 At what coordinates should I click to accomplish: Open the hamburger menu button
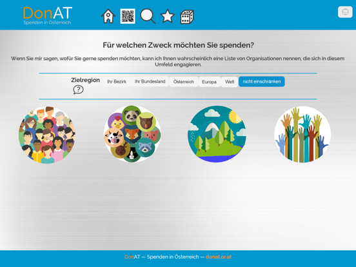tap(345, 12)
